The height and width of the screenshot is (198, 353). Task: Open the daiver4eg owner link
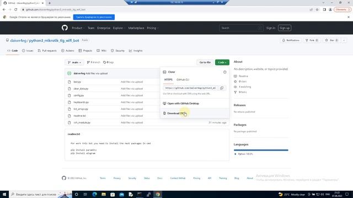pos(18,40)
